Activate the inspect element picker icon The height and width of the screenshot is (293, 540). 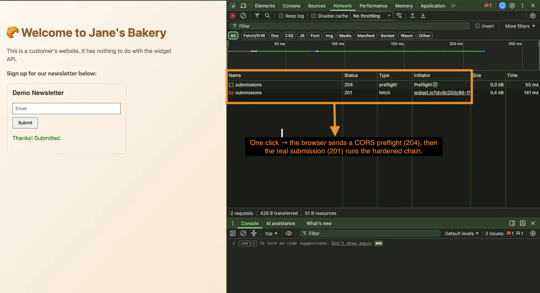[233, 6]
